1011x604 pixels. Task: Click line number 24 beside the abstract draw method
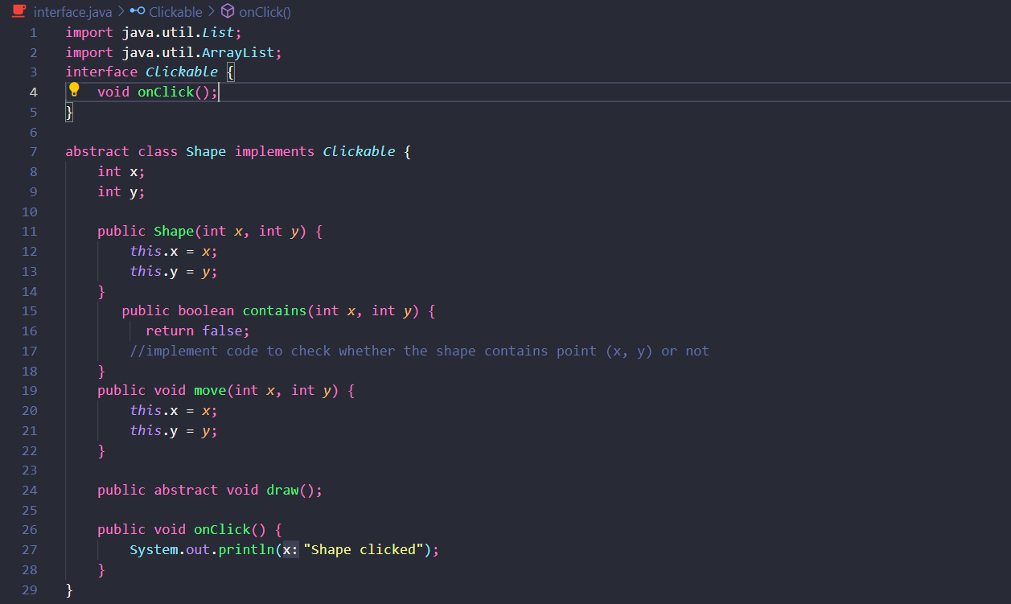point(30,490)
